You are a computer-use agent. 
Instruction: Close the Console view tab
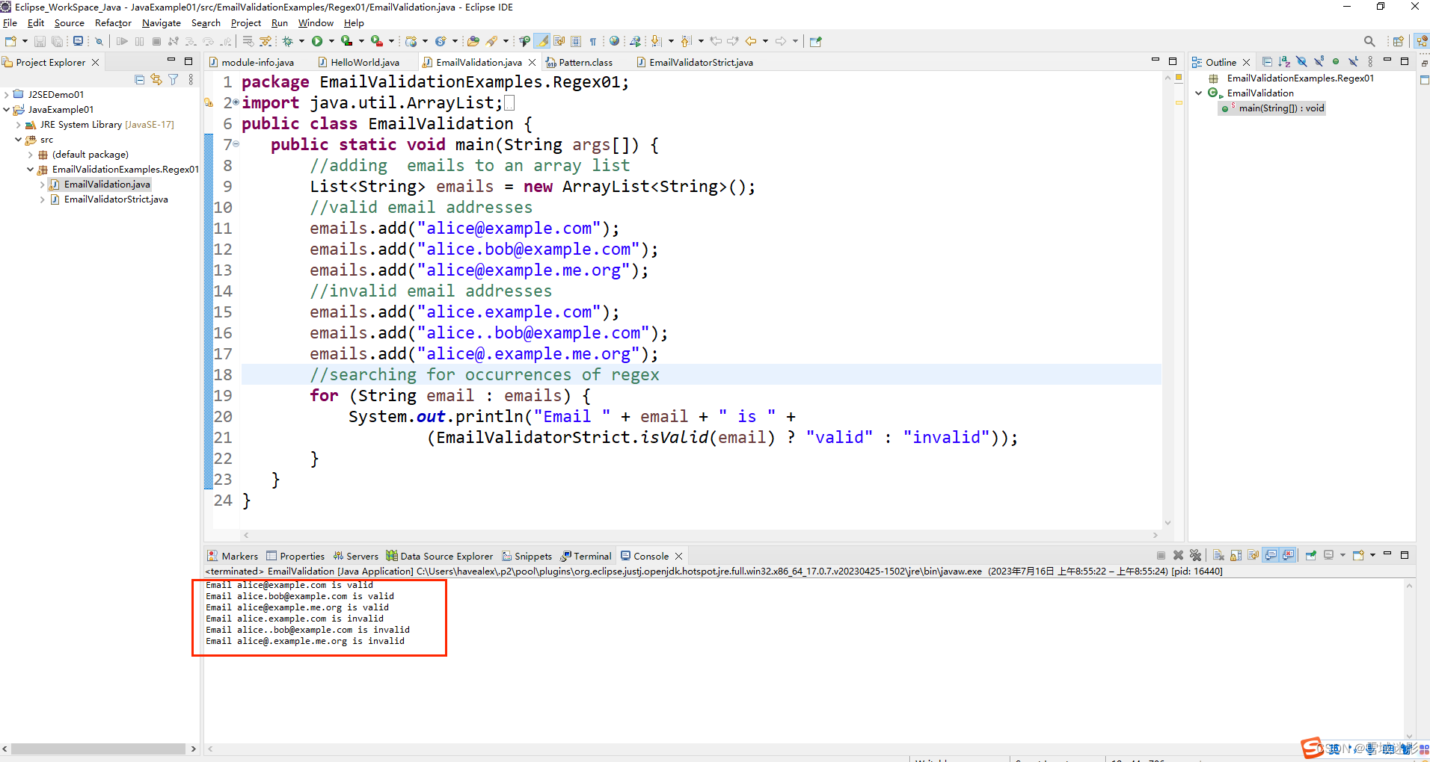[x=679, y=556]
